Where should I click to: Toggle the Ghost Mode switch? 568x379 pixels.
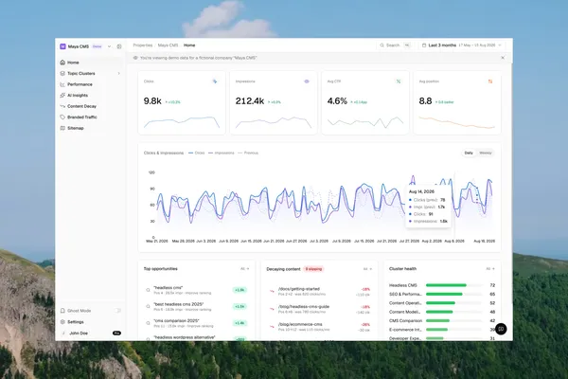[117, 311]
